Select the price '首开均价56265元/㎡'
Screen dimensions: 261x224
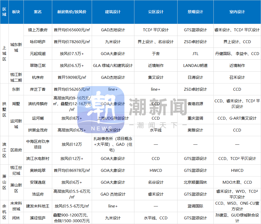pyautogui.click(x=72, y=89)
